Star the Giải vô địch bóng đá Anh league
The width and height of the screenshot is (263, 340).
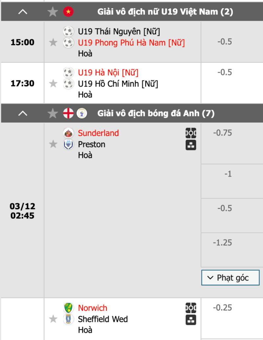click(53, 113)
